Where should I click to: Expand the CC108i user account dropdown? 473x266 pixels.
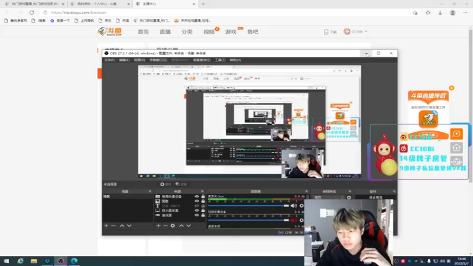(355, 31)
